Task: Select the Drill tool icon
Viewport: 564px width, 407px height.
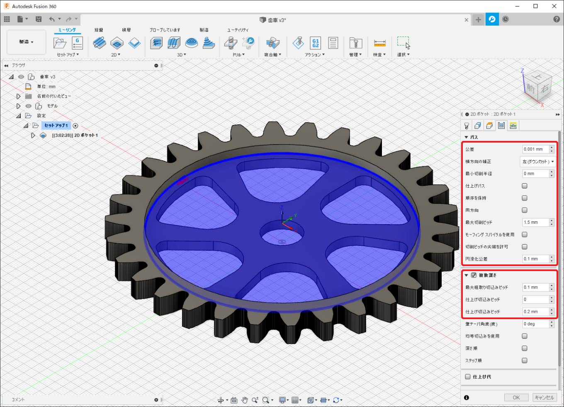Action: pos(231,43)
